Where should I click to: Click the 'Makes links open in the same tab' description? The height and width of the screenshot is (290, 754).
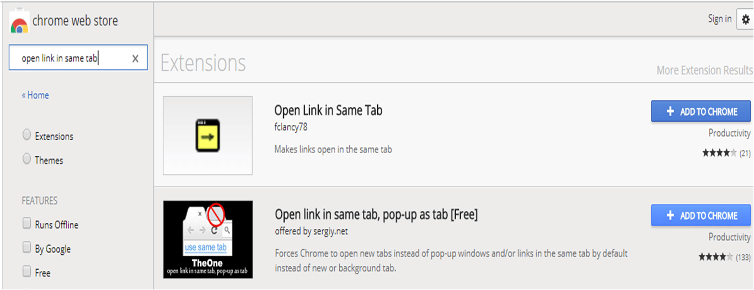pyautogui.click(x=333, y=149)
